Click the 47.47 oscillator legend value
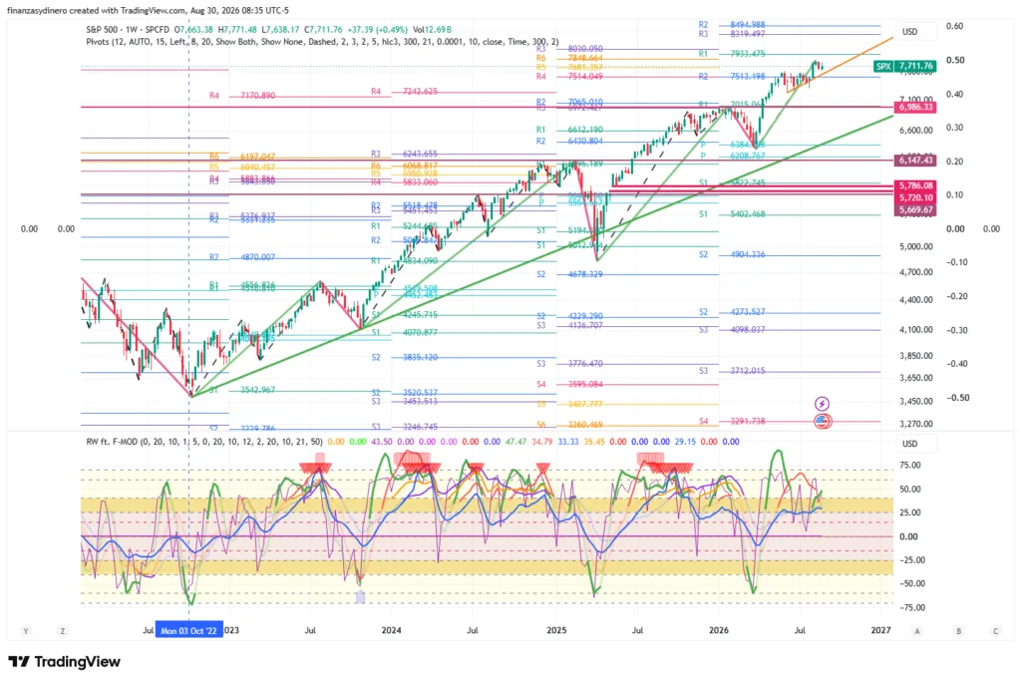The height and width of the screenshot is (683, 1021). pos(515,442)
